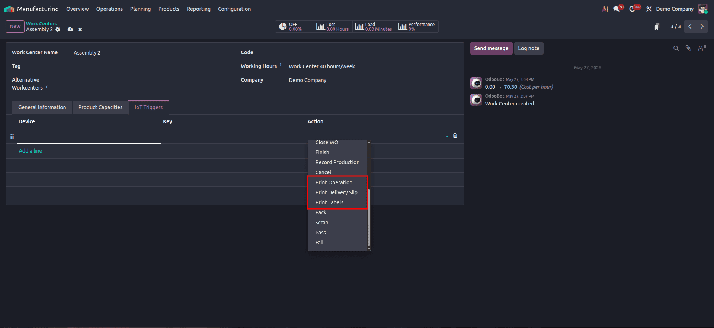Click the Manufacturing app logo icon

tap(9, 9)
